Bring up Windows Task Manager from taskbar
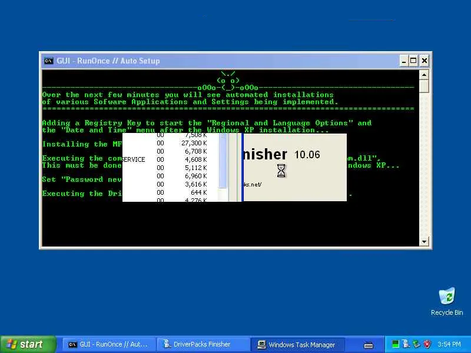Viewport: 471px width, 353px height. tap(297, 345)
